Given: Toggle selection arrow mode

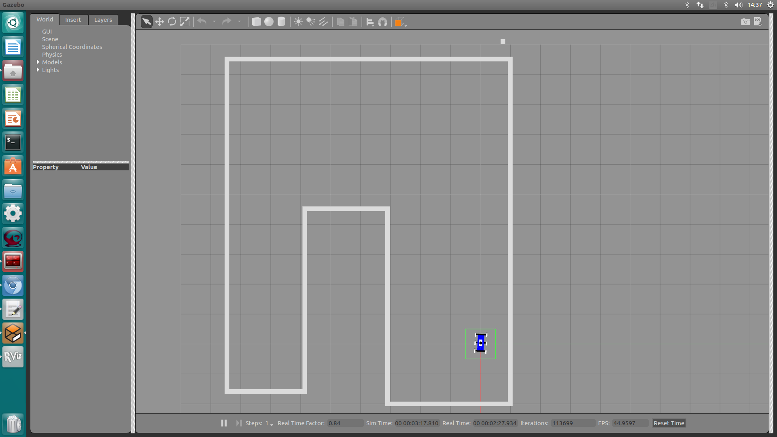Looking at the screenshot, I should click(146, 22).
